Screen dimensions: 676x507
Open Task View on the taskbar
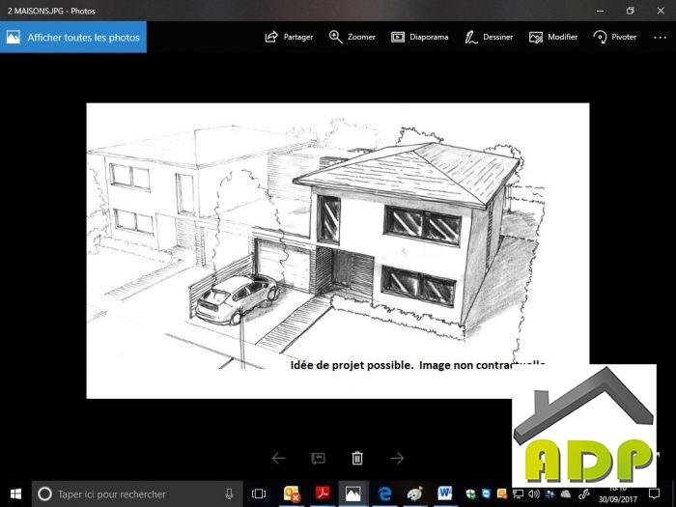(259, 493)
